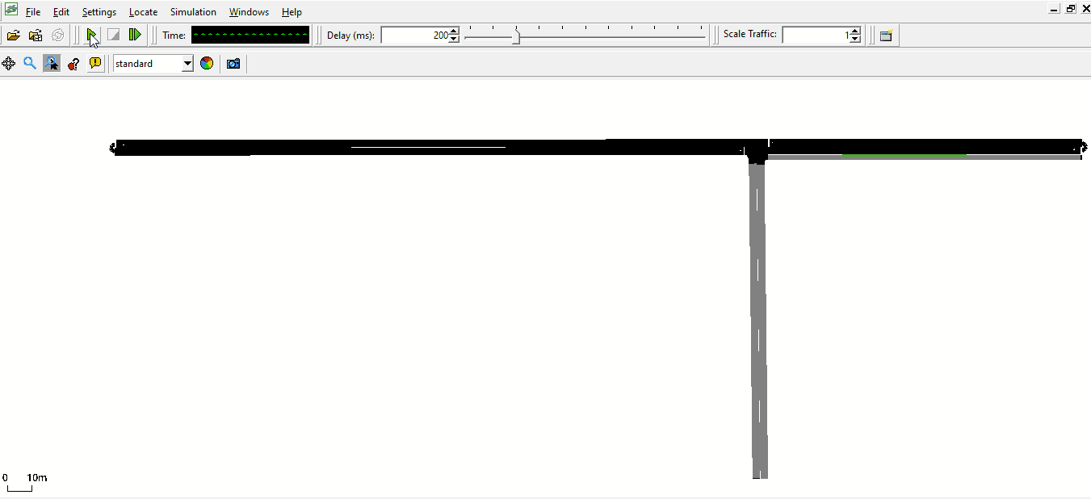This screenshot has height=499, width=1091.
Task: Open the color wheel view settings
Action: click(x=207, y=64)
